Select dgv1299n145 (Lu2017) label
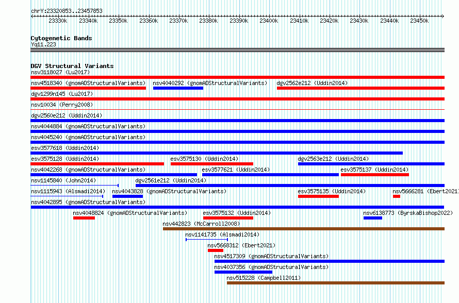459x303 pixels. click(62, 94)
